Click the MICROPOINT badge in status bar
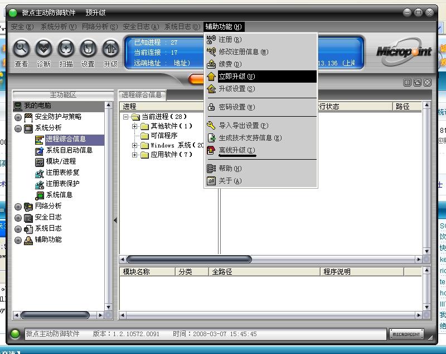This screenshot has height=354, width=446. tap(406, 334)
